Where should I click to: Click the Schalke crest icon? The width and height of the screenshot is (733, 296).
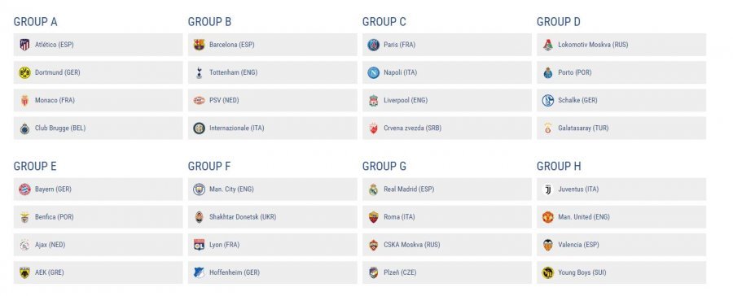click(548, 100)
